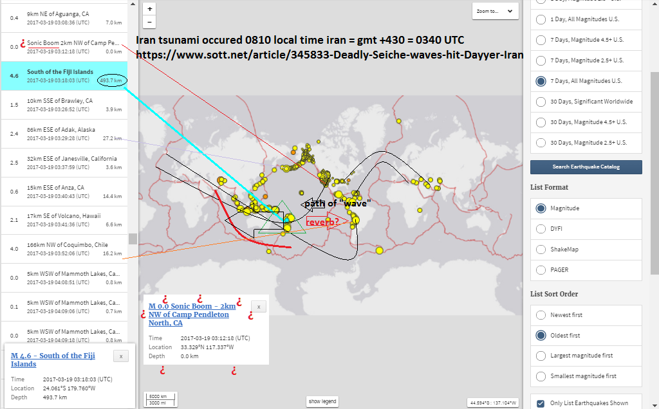This screenshot has height=409, width=659.
Task: Click the yellow earthquake marker southeast of Africa
Action: tap(380, 251)
